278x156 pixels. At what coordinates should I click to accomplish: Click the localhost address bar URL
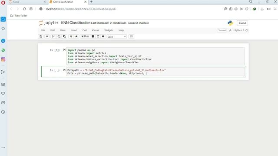(x=81, y=9)
